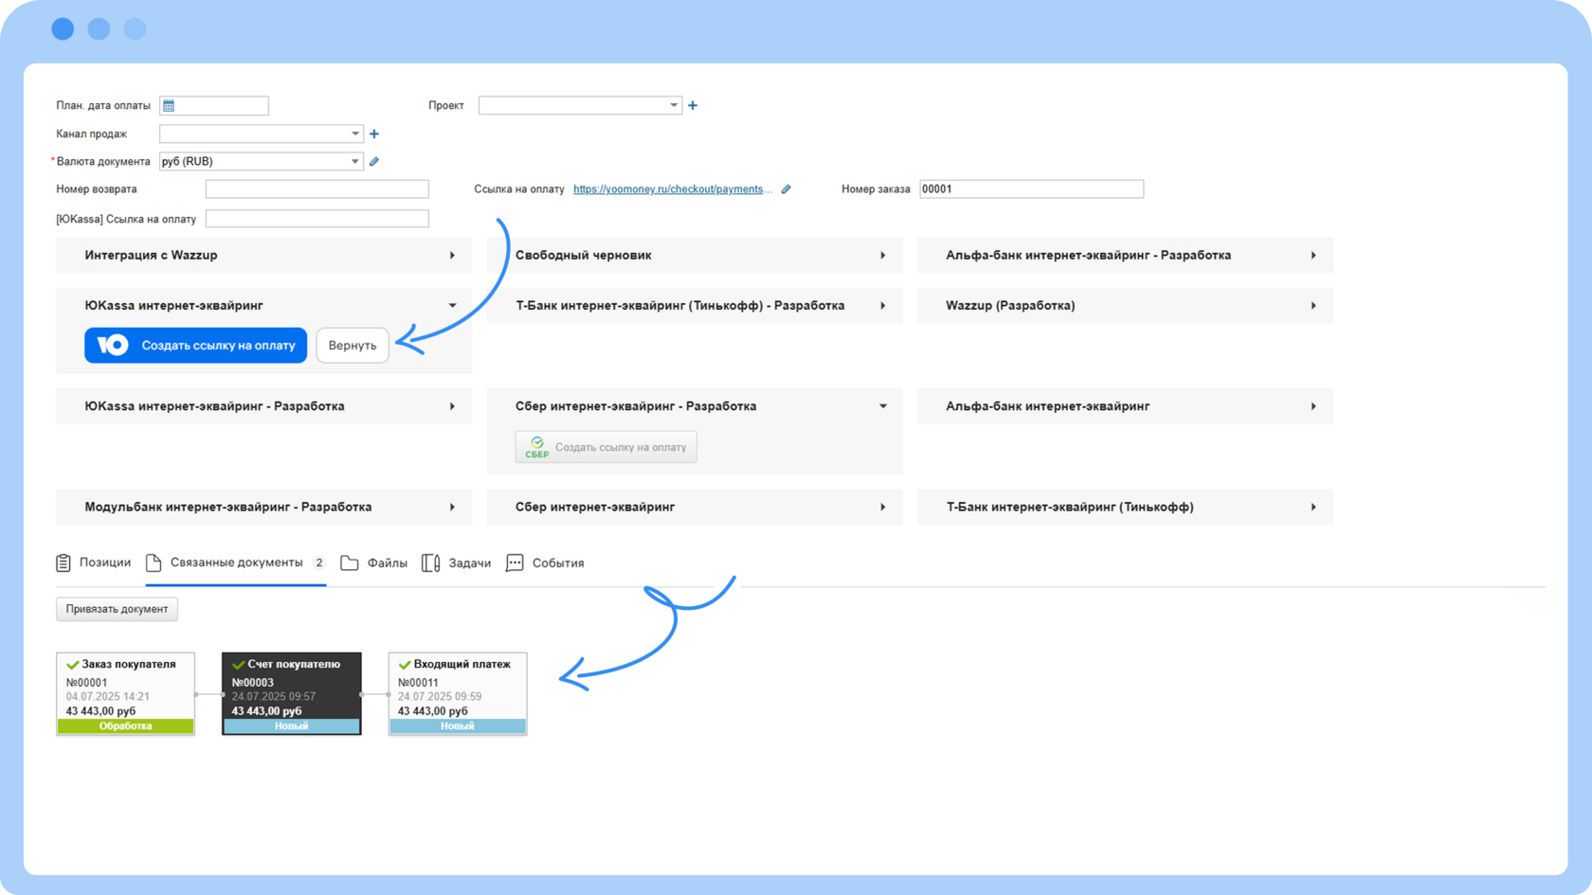Collapse the ЮKassa интернет-эквайринг section
The height and width of the screenshot is (895, 1592).
click(263, 305)
